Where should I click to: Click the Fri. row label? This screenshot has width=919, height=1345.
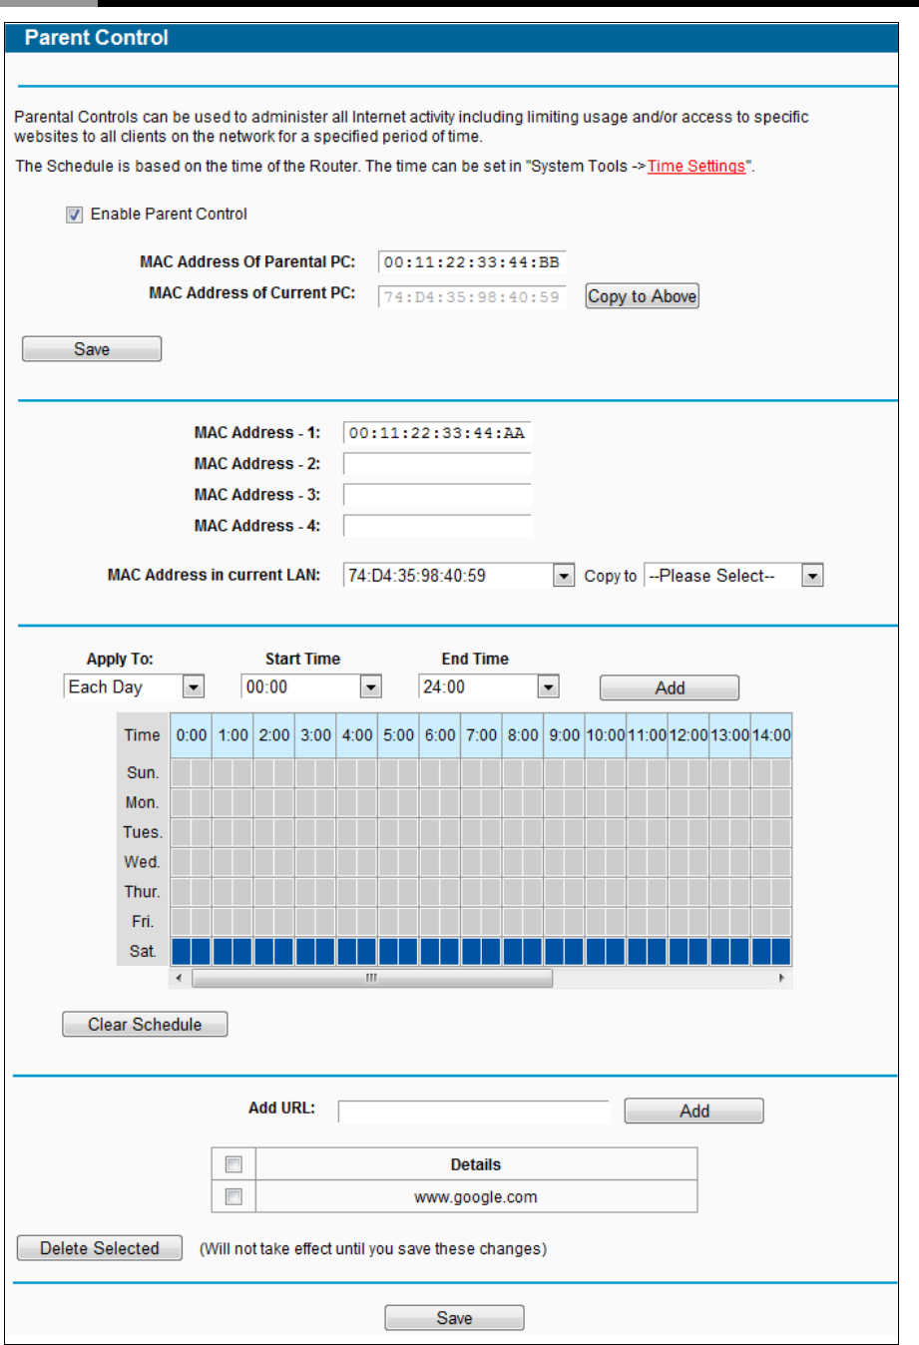click(x=143, y=922)
